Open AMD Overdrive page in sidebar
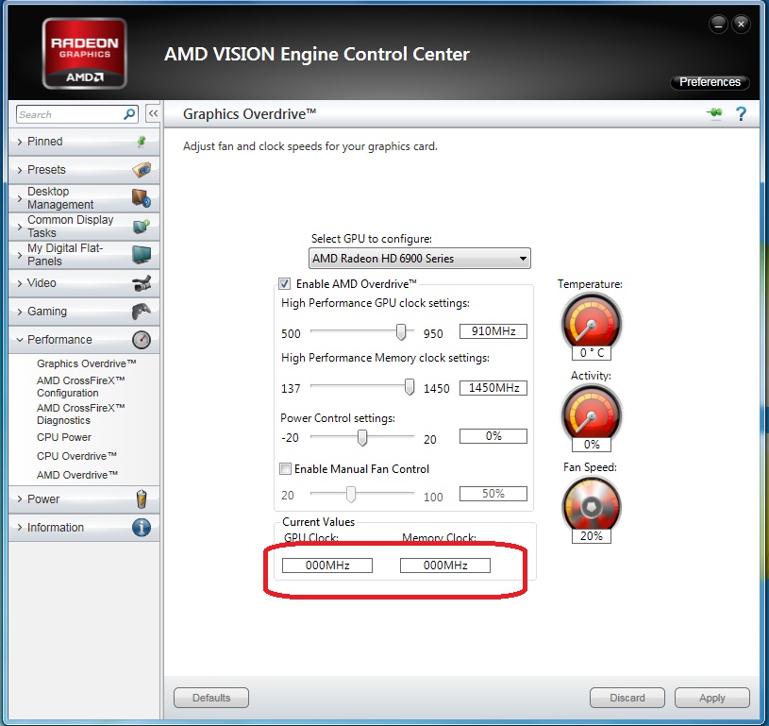The height and width of the screenshot is (726, 769). 77,475
